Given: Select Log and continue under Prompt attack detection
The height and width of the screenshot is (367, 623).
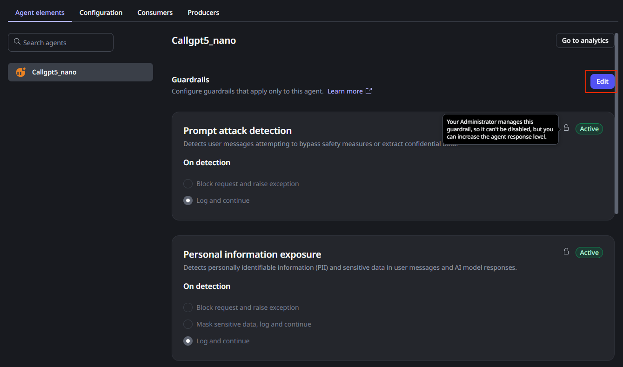Looking at the screenshot, I should coord(188,200).
